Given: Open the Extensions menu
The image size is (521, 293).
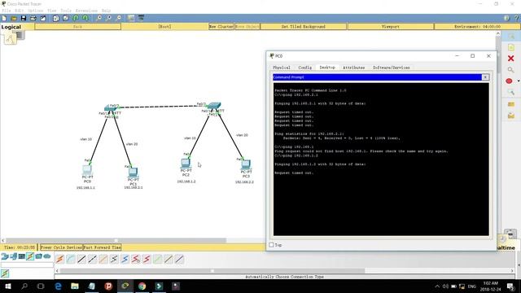Looking at the screenshot, I should click(86, 11).
